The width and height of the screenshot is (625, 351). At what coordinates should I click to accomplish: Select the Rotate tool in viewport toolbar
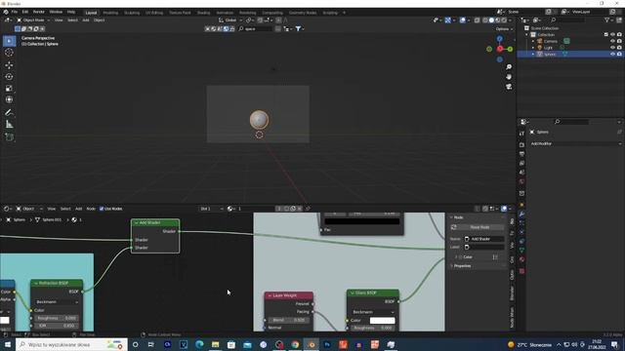click(x=9, y=76)
